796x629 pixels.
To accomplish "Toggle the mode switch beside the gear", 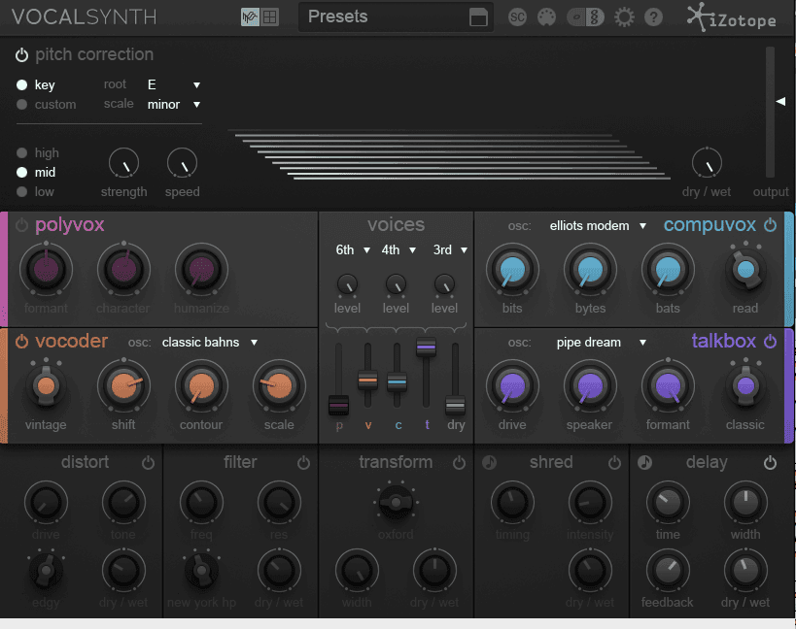I will [x=585, y=17].
